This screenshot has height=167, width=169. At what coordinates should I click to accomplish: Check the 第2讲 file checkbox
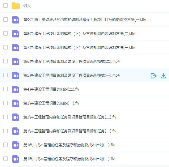coord(6,117)
